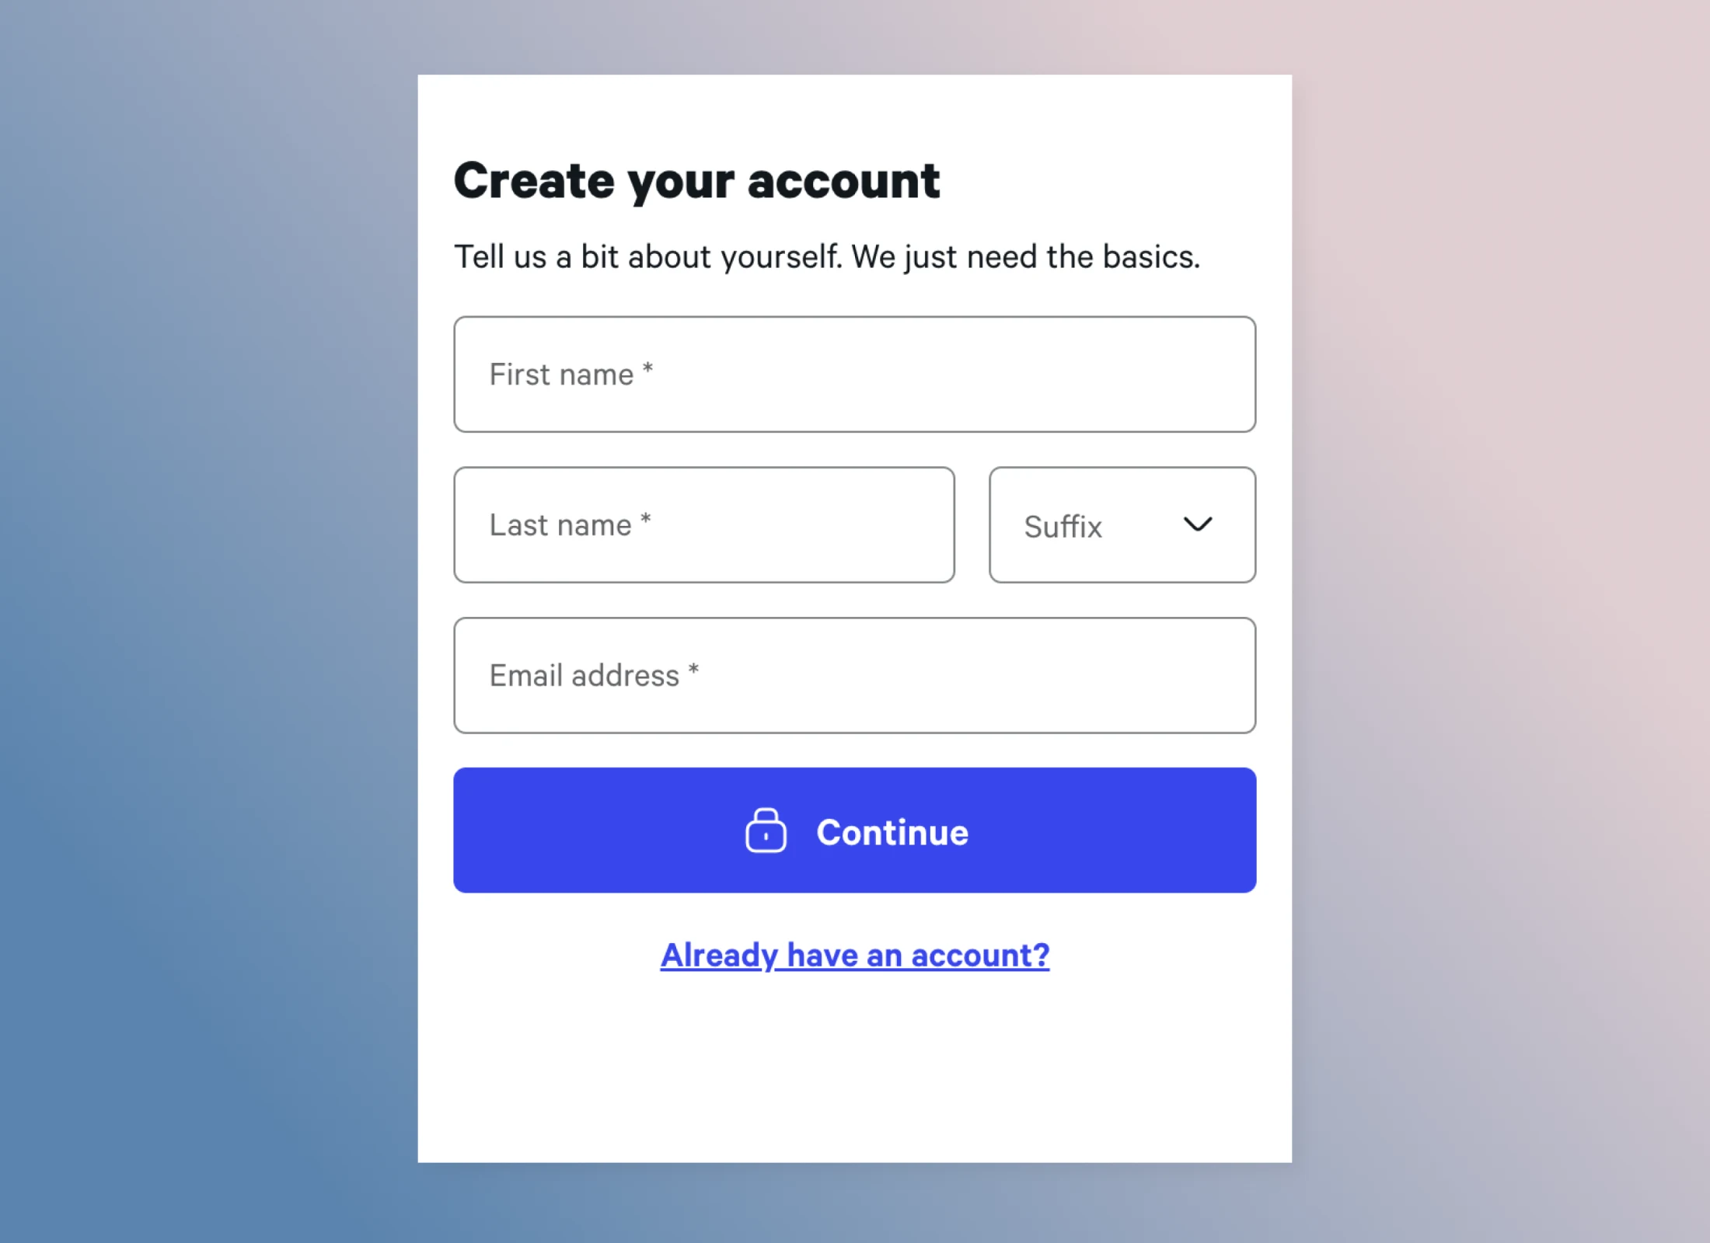This screenshot has height=1243, width=1710.
Task: Click the Tell us a bit about yourself subtitle
Action: (x=827, y=257)
